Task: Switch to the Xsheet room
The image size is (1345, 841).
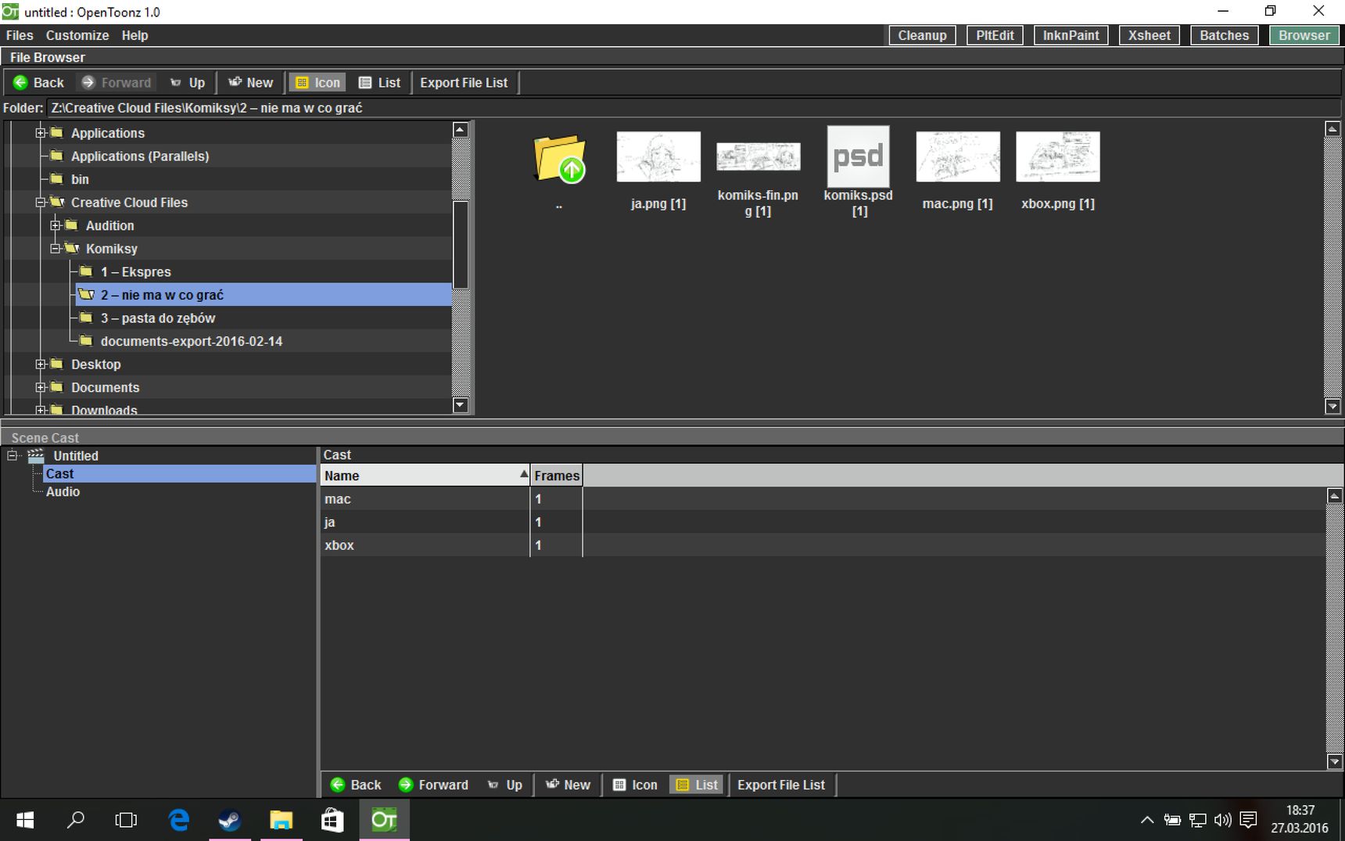Action: (1149, 35)
